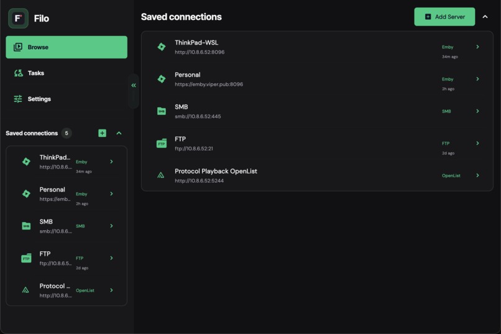Screen dimensions: 501x334
Task: Click the Tasks sync icon
Action: coord(18,73)
